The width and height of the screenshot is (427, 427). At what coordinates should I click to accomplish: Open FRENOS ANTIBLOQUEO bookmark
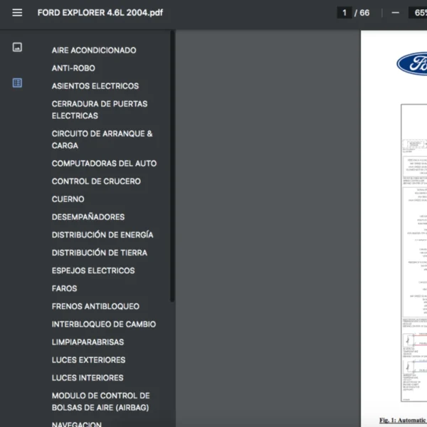(95, 306)
